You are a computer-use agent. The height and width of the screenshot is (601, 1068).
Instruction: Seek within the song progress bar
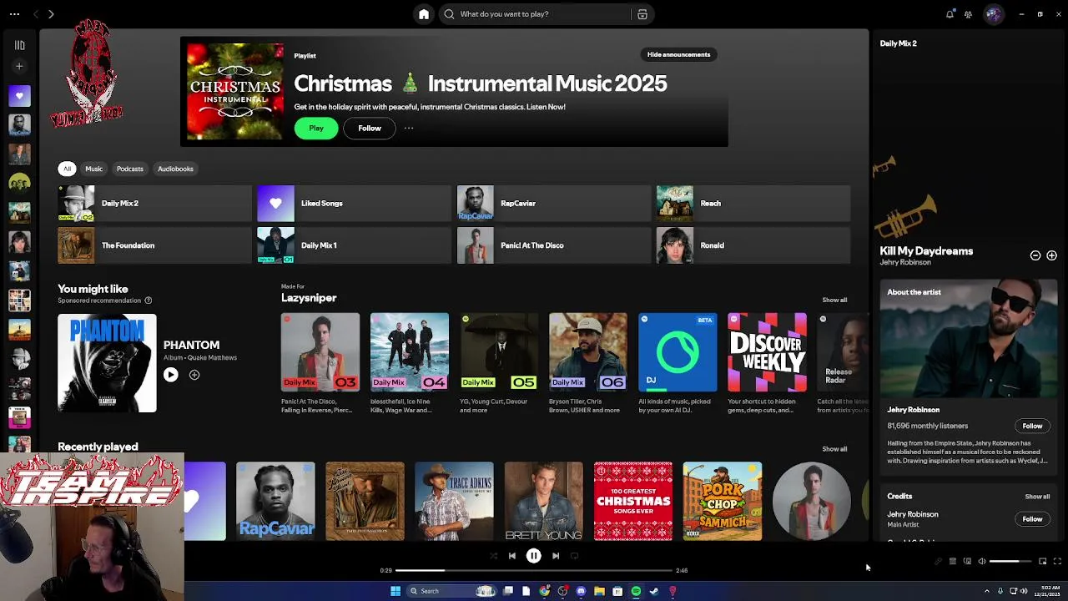pyautogui.click(x=533, y=571)
